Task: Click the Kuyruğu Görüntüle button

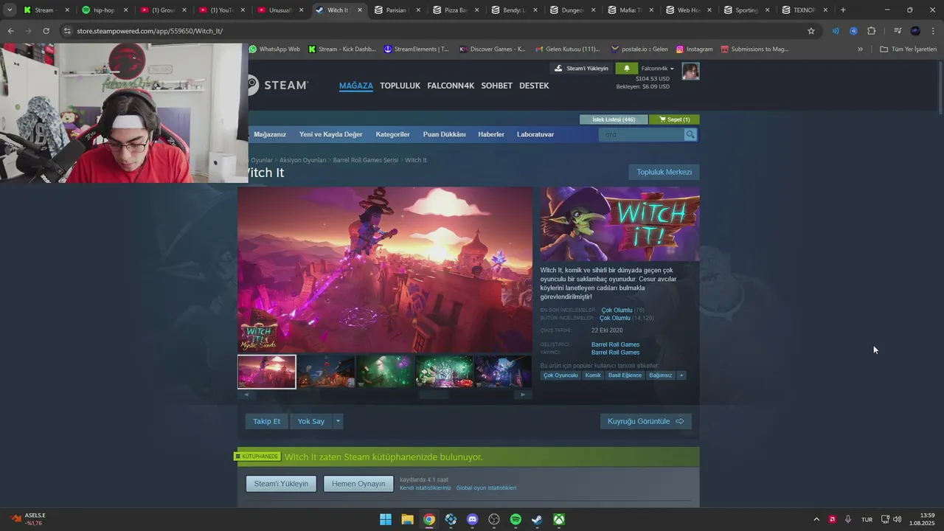Action: 645,421
